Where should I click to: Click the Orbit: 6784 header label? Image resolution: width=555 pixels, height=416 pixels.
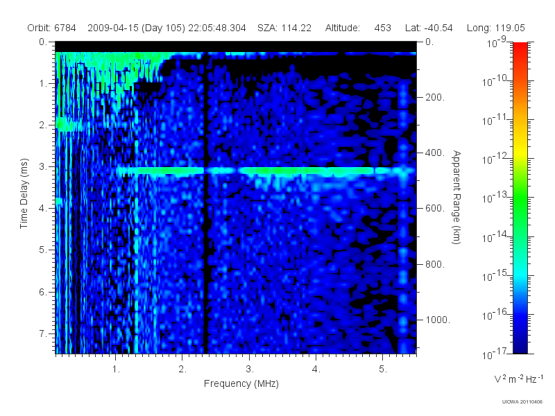(51, 28)
